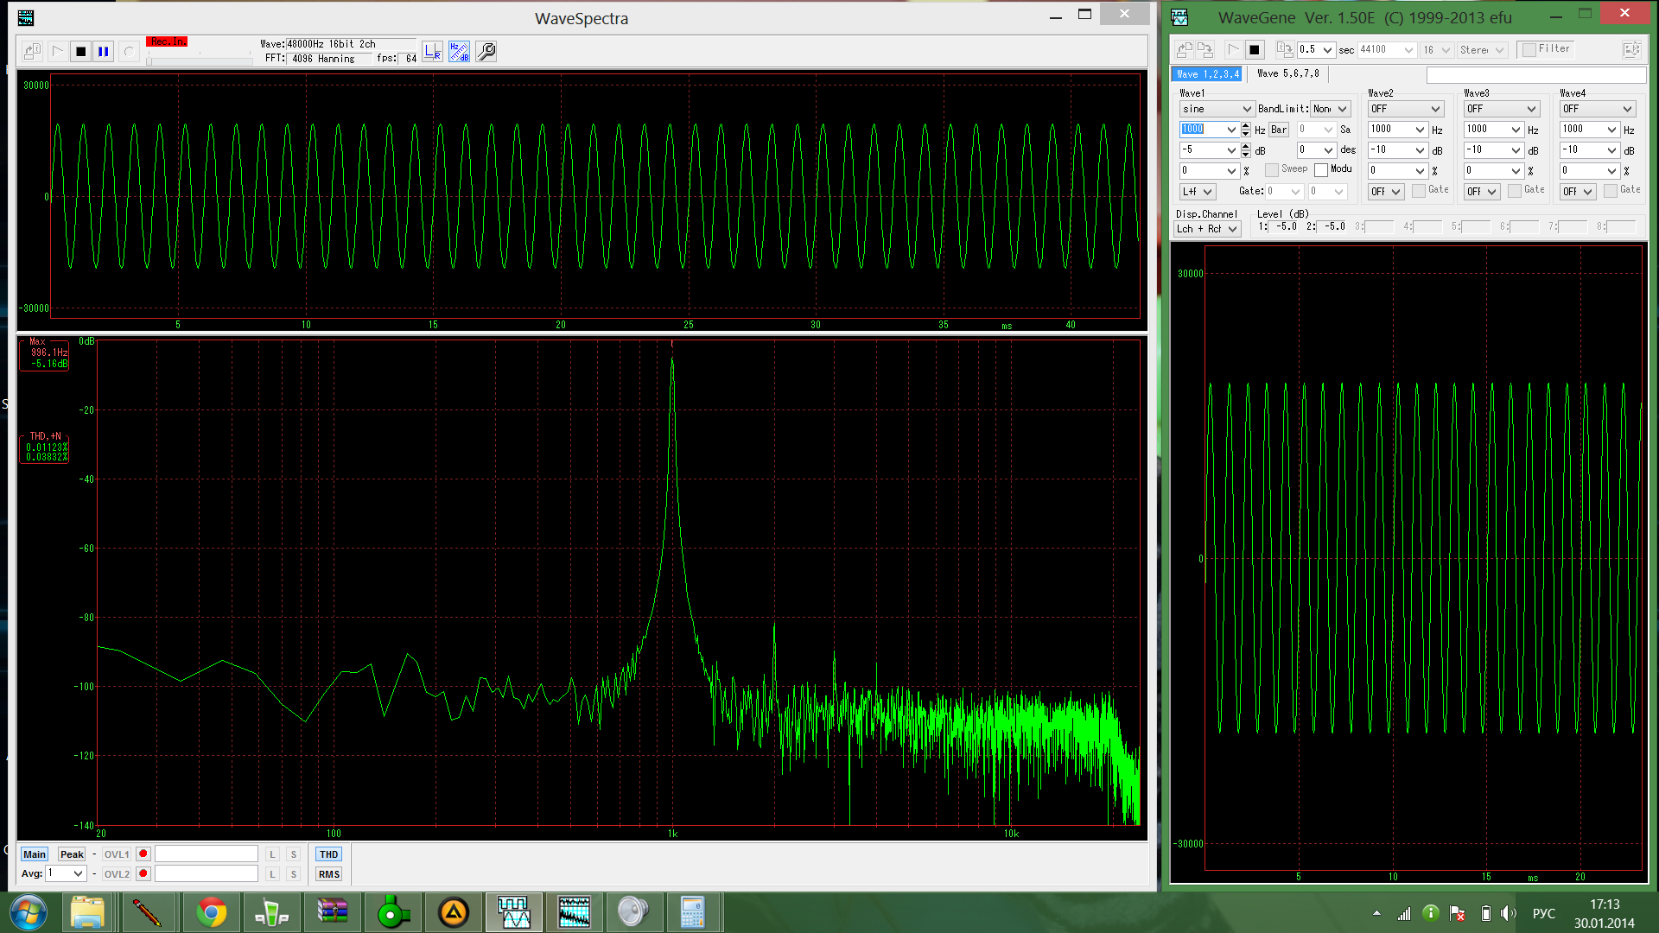The image size is (1659, 933).
Task: Click the red OVL1 record indicator
Action: coord(143,854)
